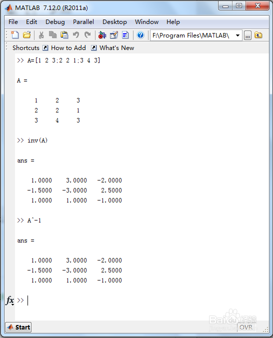Image resolution: width=273 pixels, height=338 pixels.
Task: Open the MATLAB Start button
Action: click(x=18, y=327)
